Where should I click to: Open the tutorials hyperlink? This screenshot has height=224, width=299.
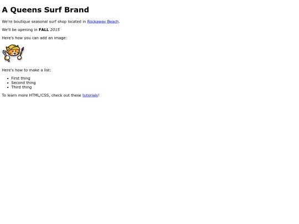click(90, 95)
